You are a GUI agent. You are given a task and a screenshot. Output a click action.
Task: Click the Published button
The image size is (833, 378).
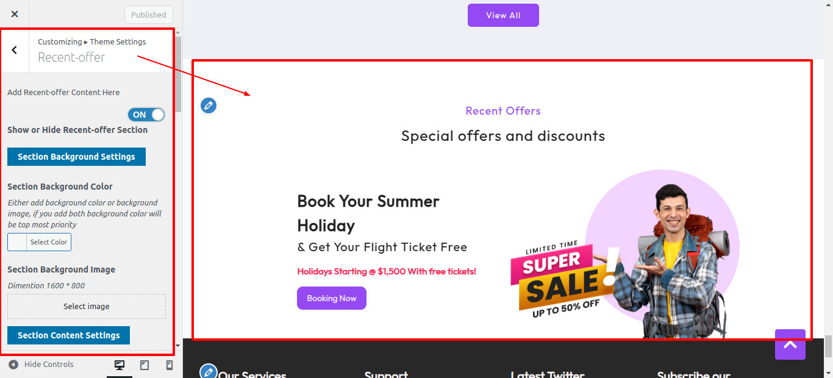148,15
